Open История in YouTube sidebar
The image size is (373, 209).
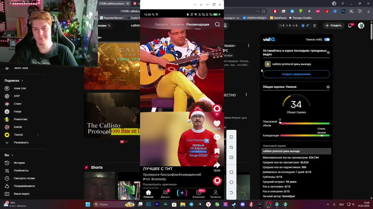pyautogui.click(x=19, y=163)
